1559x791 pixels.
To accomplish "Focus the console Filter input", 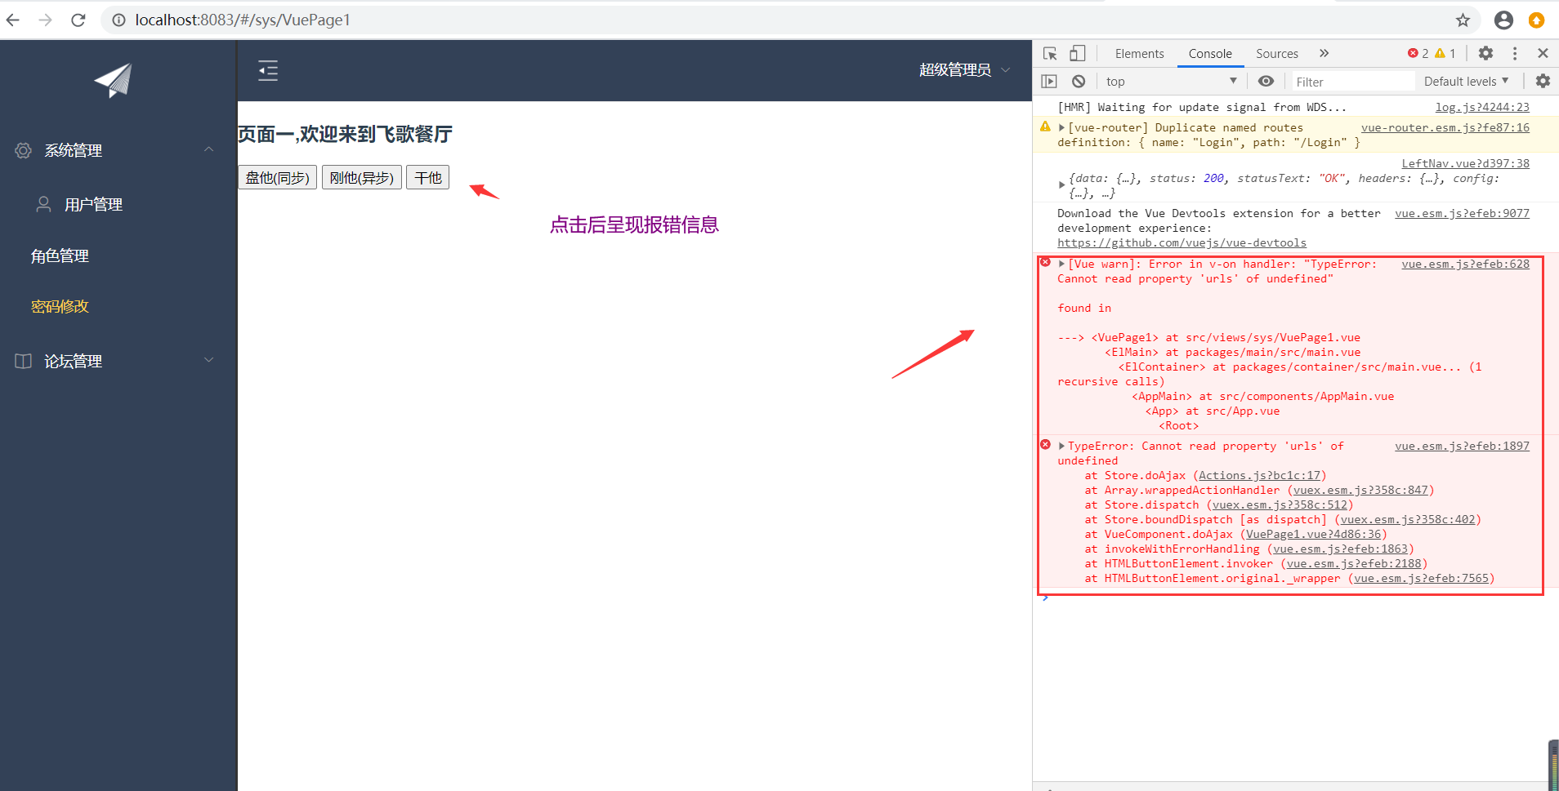I will click(x=1351, y=82).
